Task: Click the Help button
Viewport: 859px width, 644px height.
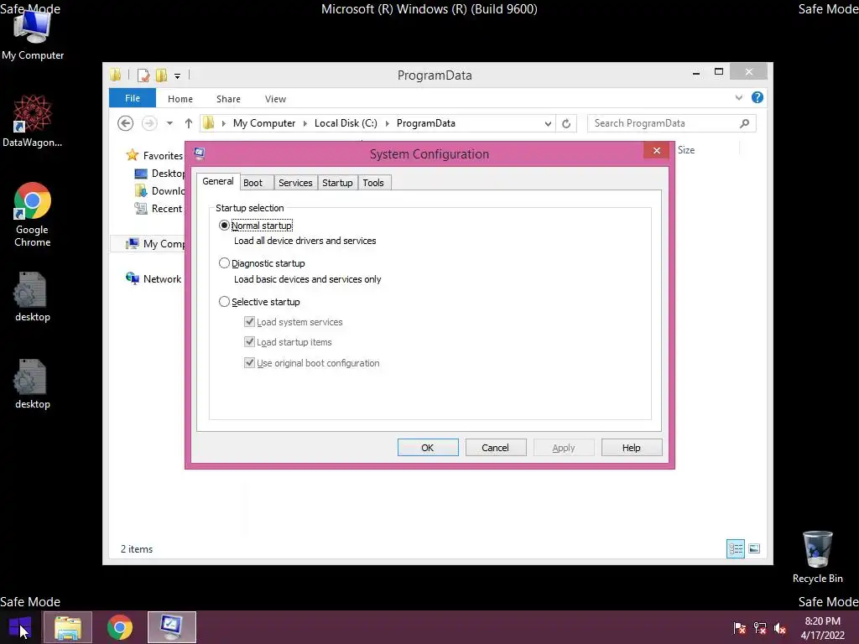Action: [x=632, y=448]
